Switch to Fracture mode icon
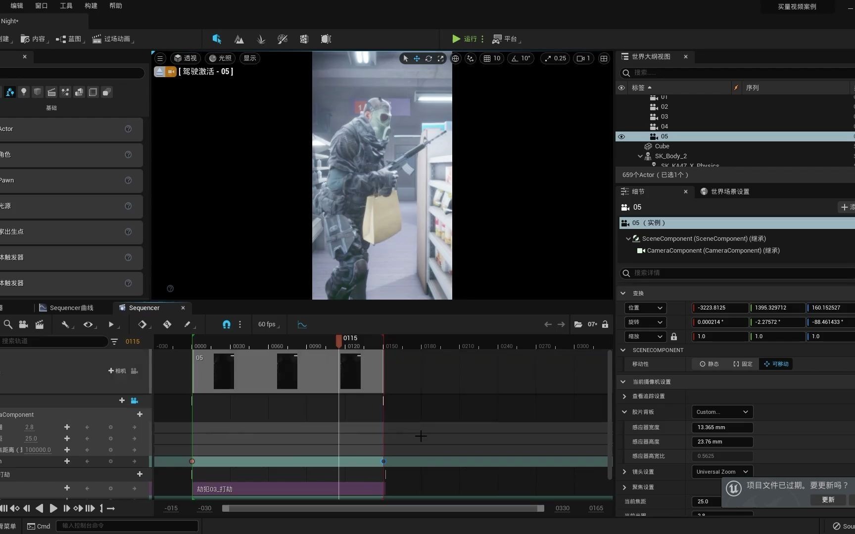This screenshot has height=534, width=855. tap(304, 39)
